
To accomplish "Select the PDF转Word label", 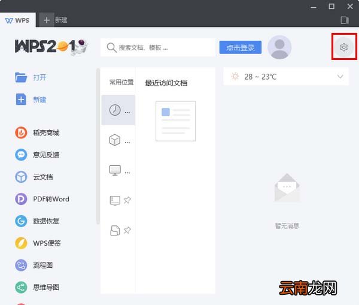I will [51, 199].
